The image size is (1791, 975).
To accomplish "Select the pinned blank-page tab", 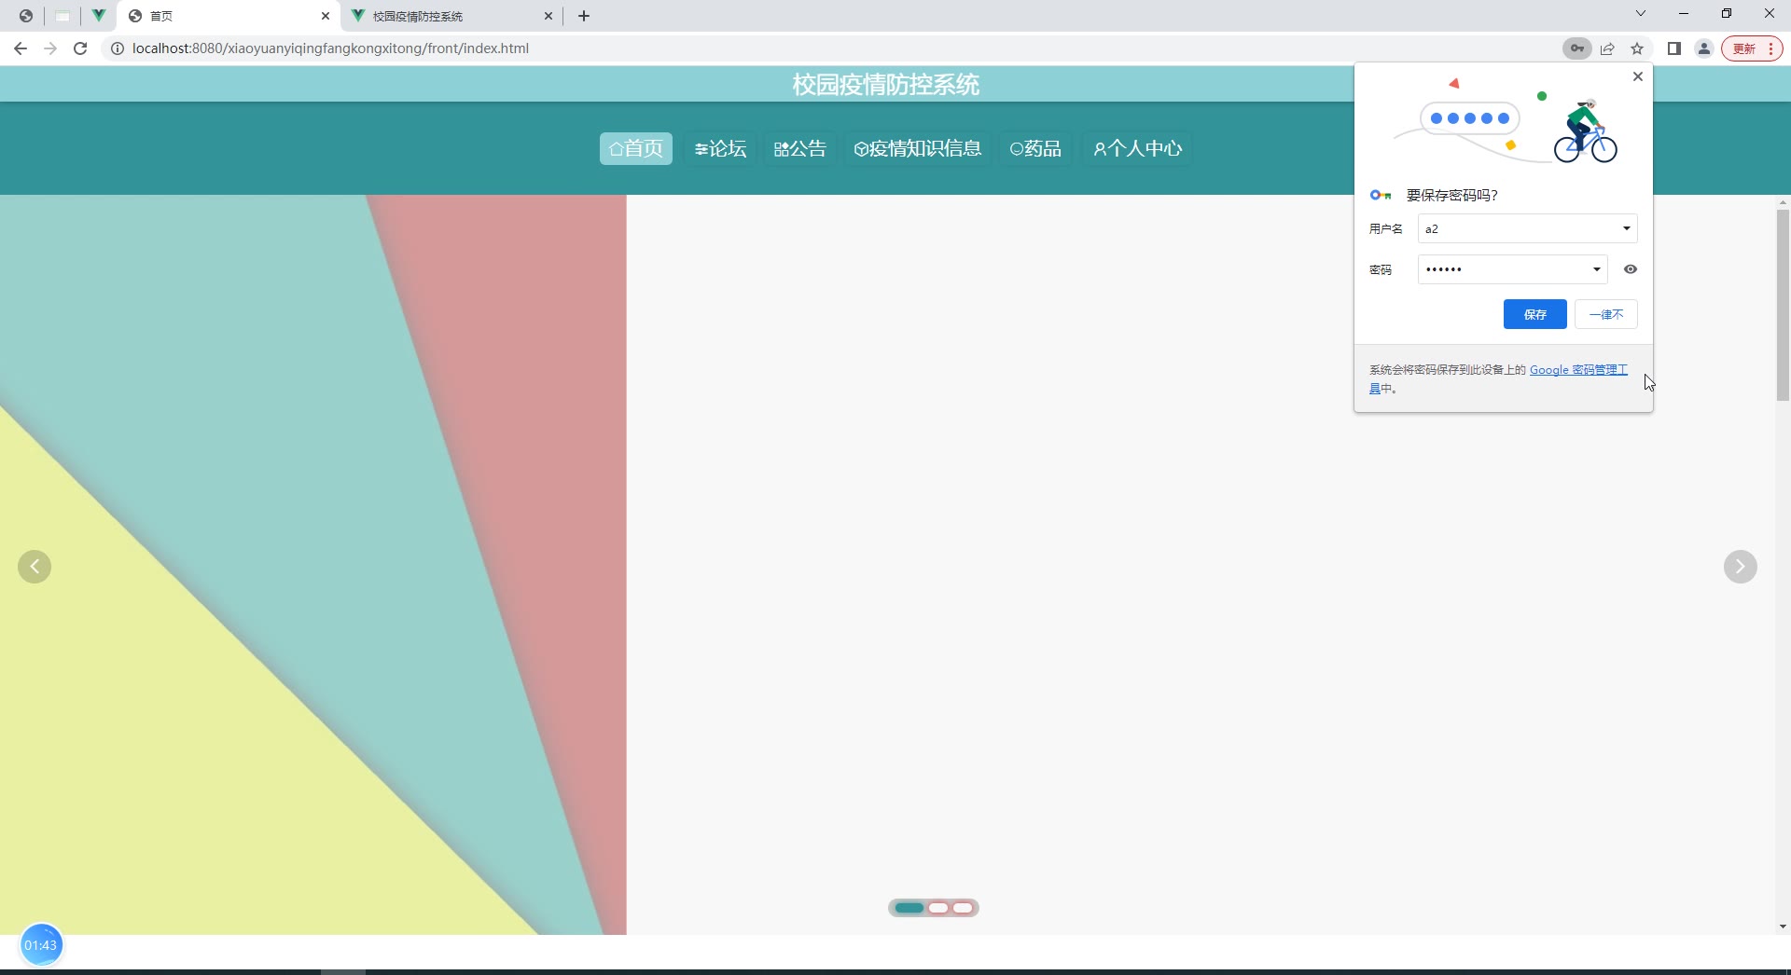I will coord(62,16).
